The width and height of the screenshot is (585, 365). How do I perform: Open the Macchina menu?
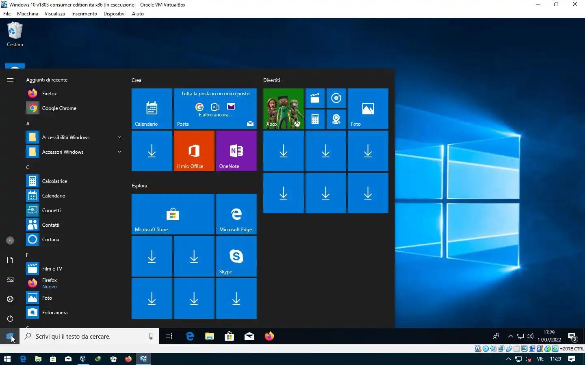[x=28, y=14]
